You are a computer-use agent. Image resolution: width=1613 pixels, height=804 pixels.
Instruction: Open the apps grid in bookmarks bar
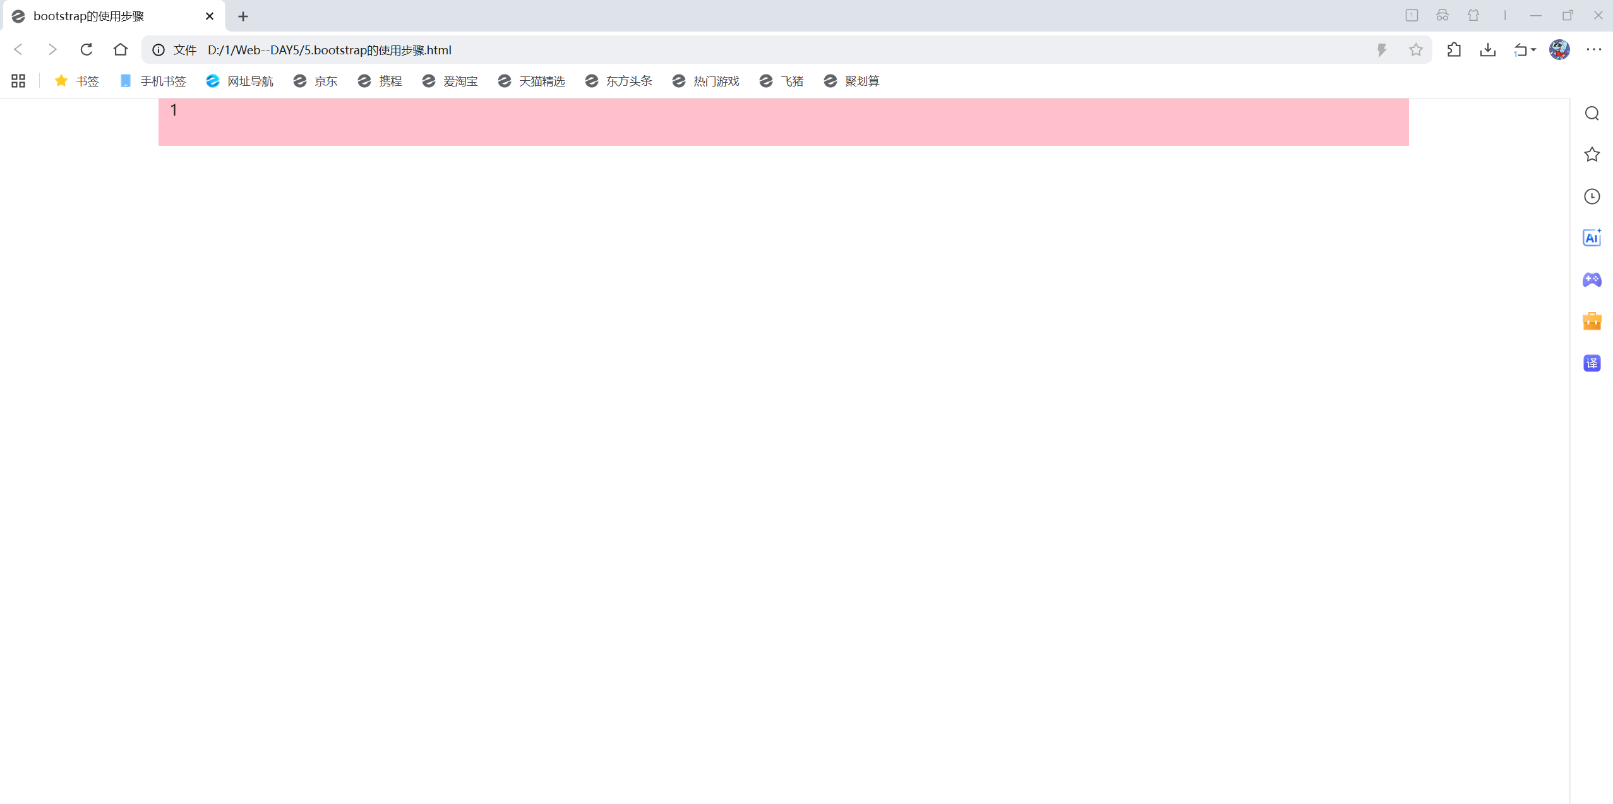(18, 81)
